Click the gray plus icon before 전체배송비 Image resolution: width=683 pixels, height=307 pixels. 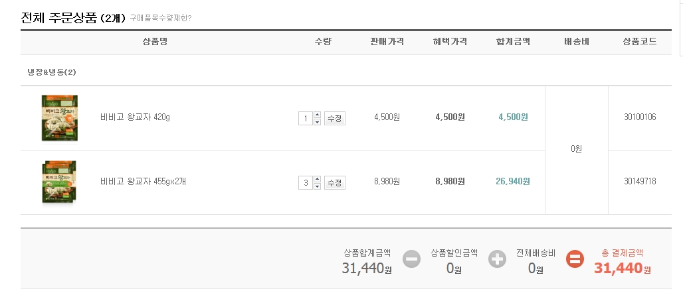click(497, 259)
